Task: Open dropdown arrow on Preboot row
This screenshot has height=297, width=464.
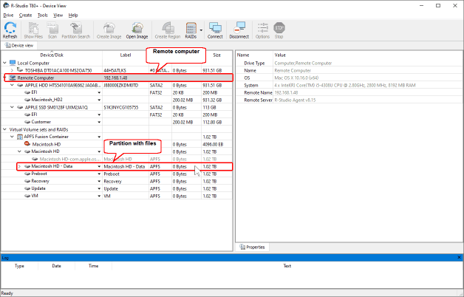Action: click(99, 174)
